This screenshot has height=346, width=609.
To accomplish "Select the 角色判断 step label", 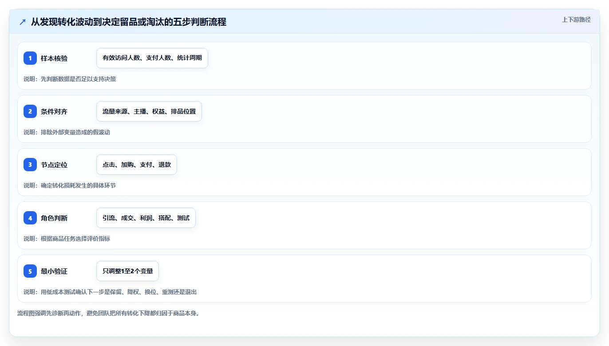I will [x=54, y=218].
